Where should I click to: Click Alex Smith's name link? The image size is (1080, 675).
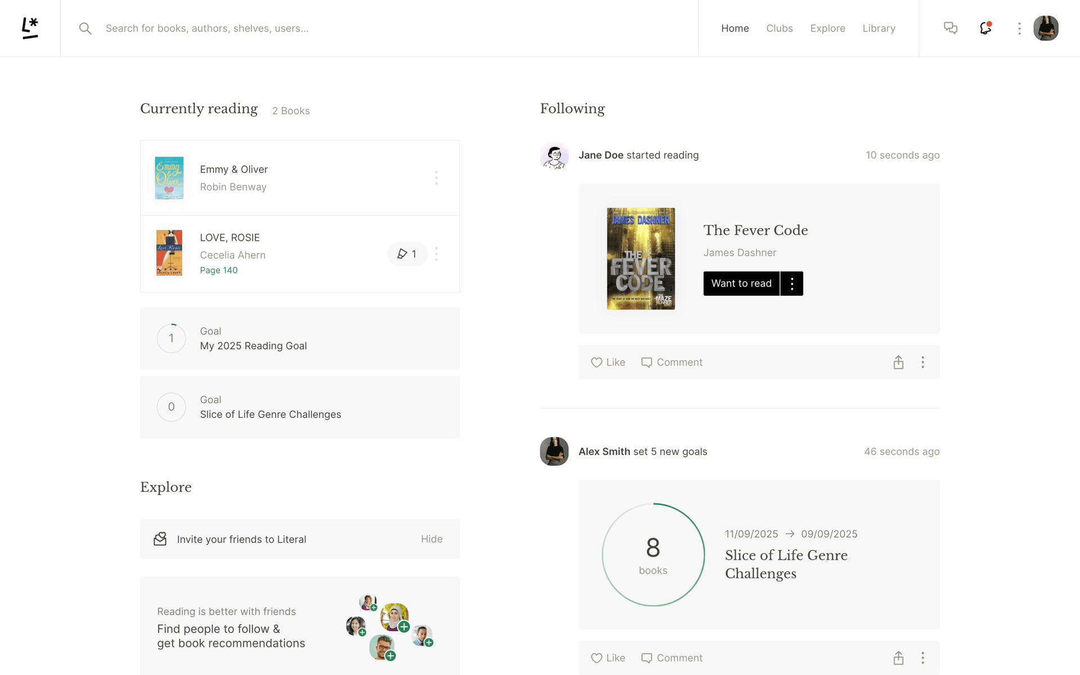coord(604,451)
